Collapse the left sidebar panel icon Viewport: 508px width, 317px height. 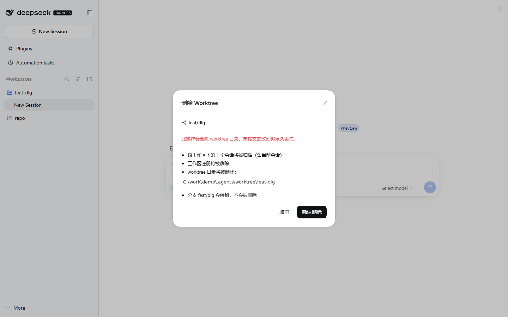[90, 13]
